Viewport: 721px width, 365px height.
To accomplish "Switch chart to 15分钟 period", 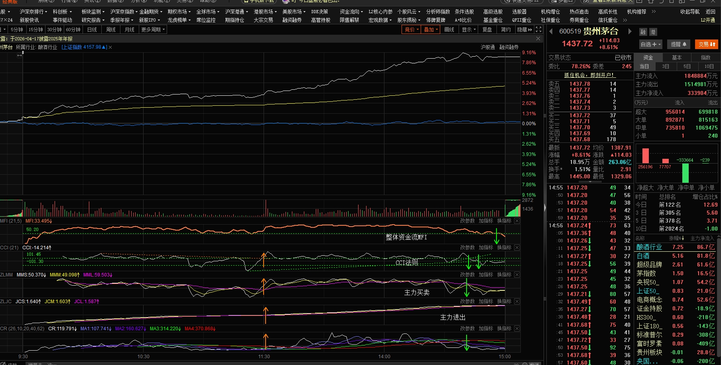I will coord(35,30).
